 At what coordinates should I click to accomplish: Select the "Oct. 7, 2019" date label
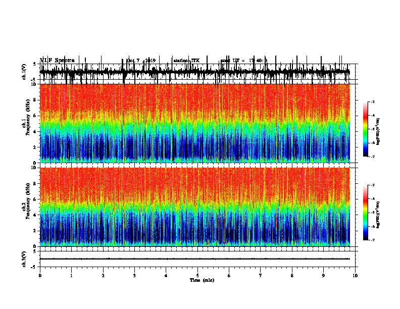[141, 61]
